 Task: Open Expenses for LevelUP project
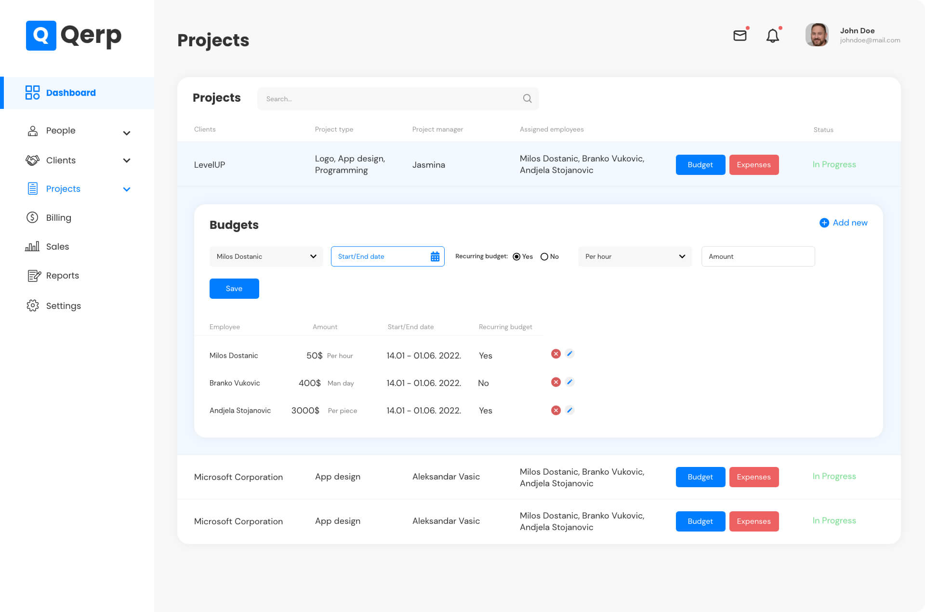[753, 165]
